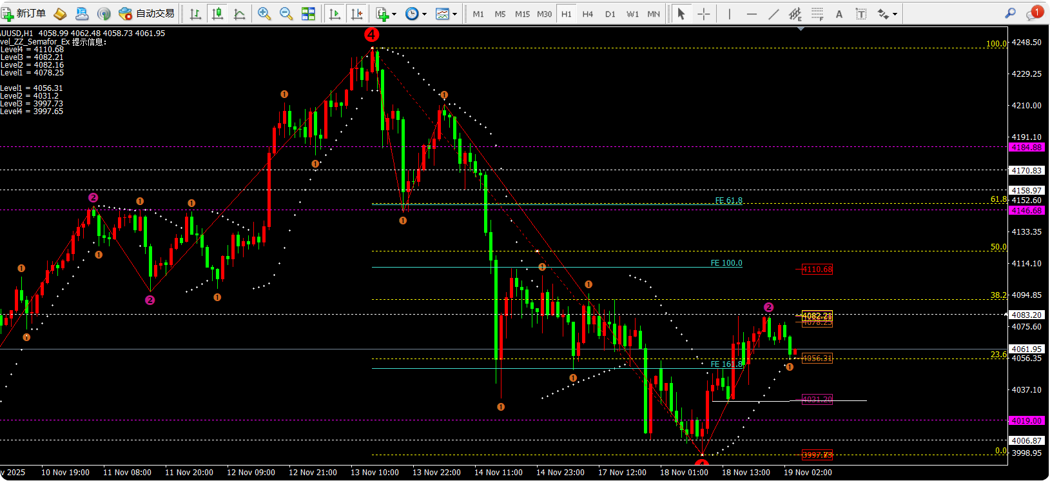
Task: Choose the Fibonacci retracement tool
Action: point(817,14)
